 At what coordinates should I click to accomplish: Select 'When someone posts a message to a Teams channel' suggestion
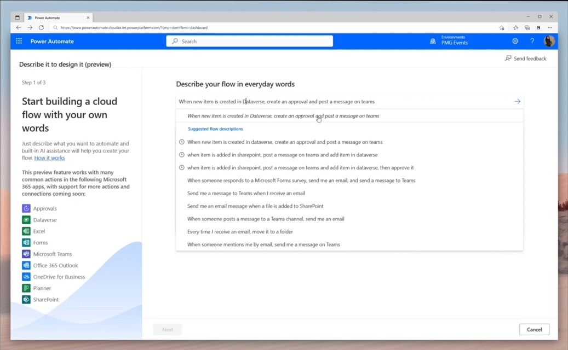click(x=349, y=219)
